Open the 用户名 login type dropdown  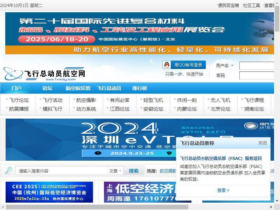[x=225, y=65]
